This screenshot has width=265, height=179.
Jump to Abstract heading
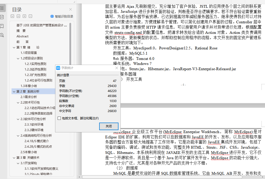[23, 36]
